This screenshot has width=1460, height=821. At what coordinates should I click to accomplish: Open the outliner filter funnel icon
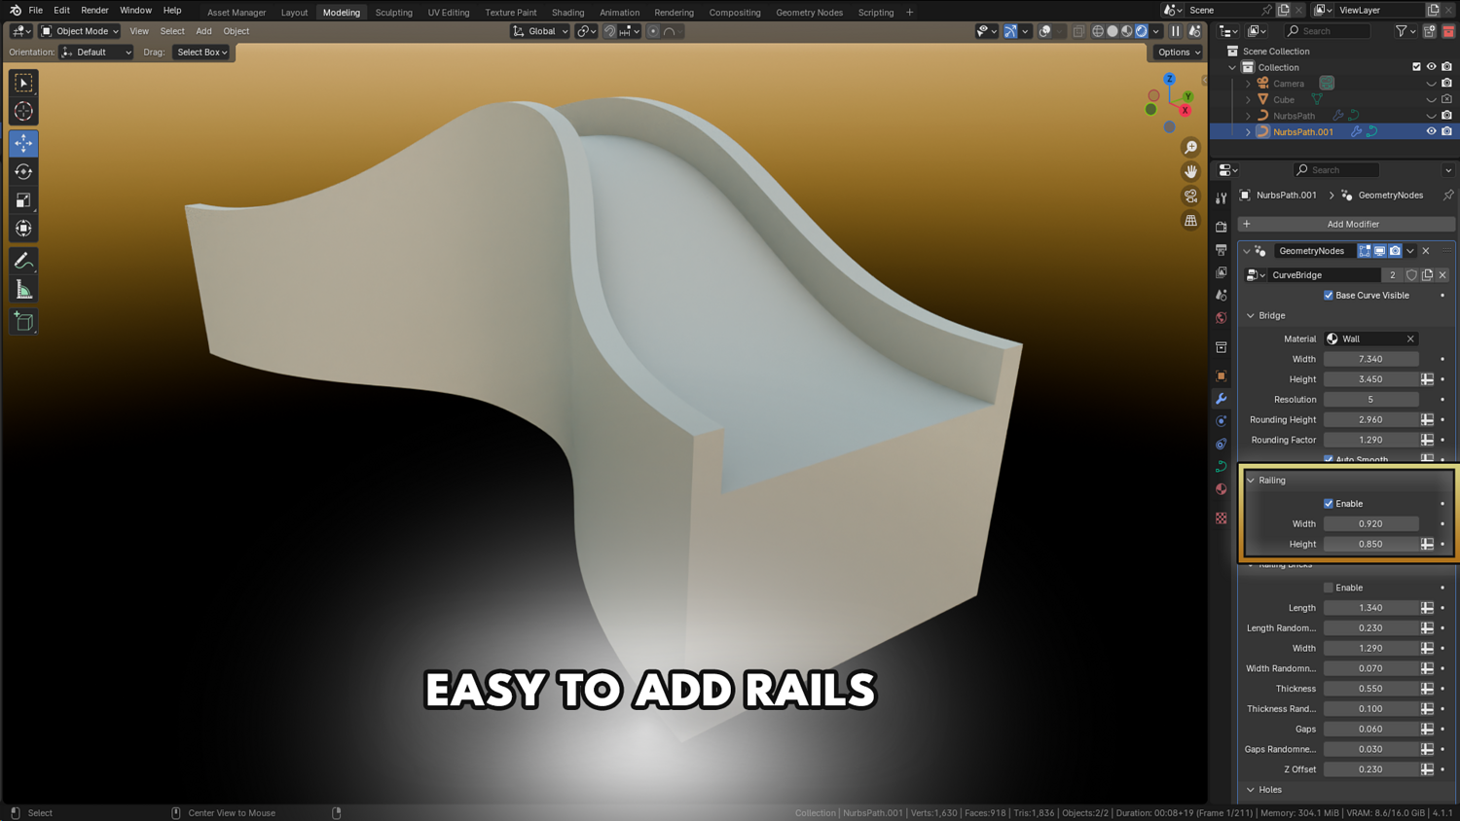1402,31
